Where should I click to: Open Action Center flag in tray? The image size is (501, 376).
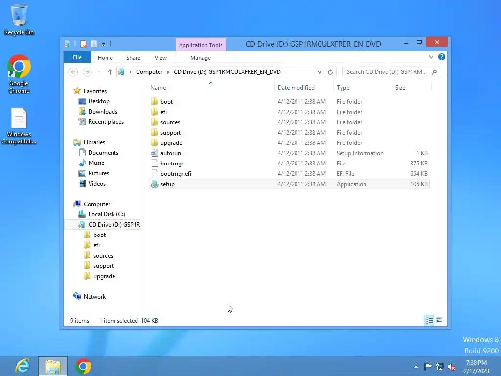(428, 366)
